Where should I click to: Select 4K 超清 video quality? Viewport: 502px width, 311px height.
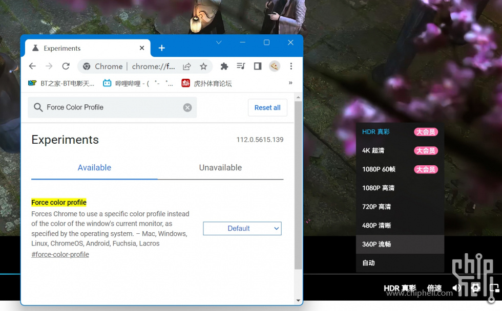pyautogui.click(x=400, y=150)
